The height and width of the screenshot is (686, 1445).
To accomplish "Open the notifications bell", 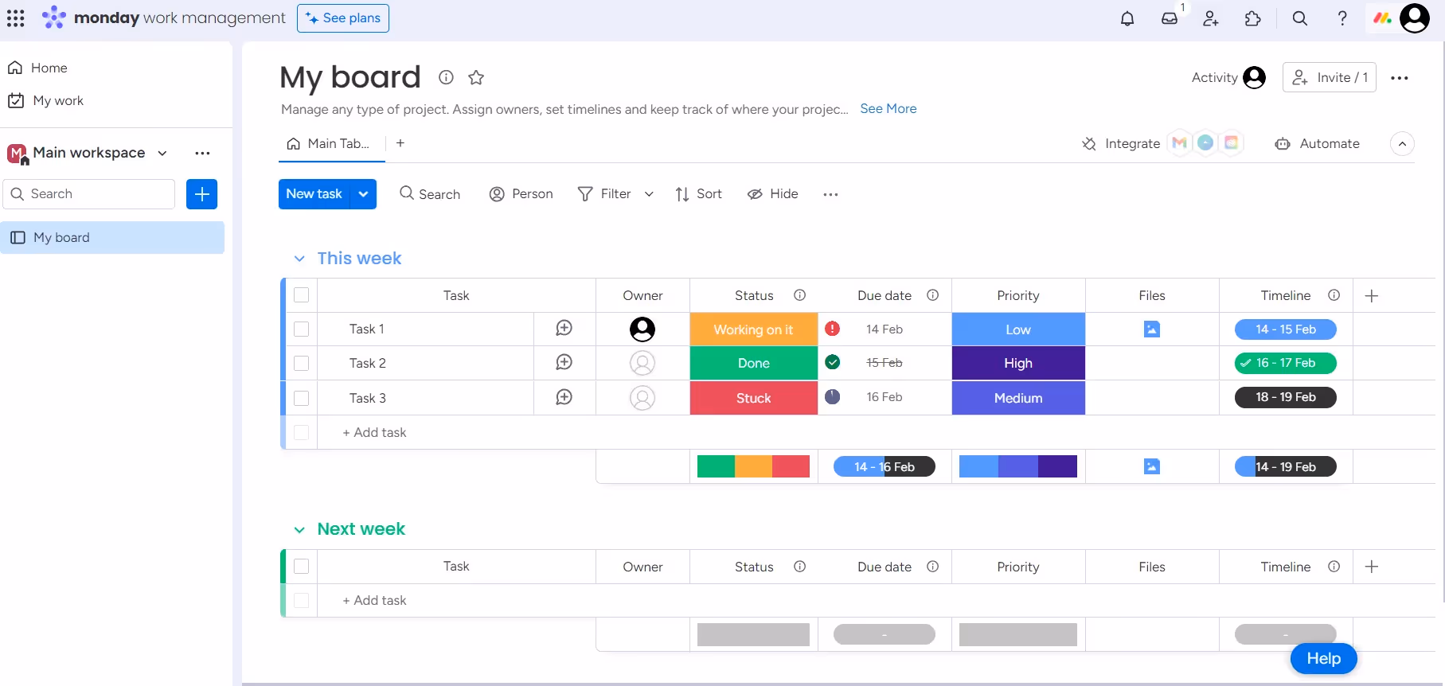I will (1127, 18).
